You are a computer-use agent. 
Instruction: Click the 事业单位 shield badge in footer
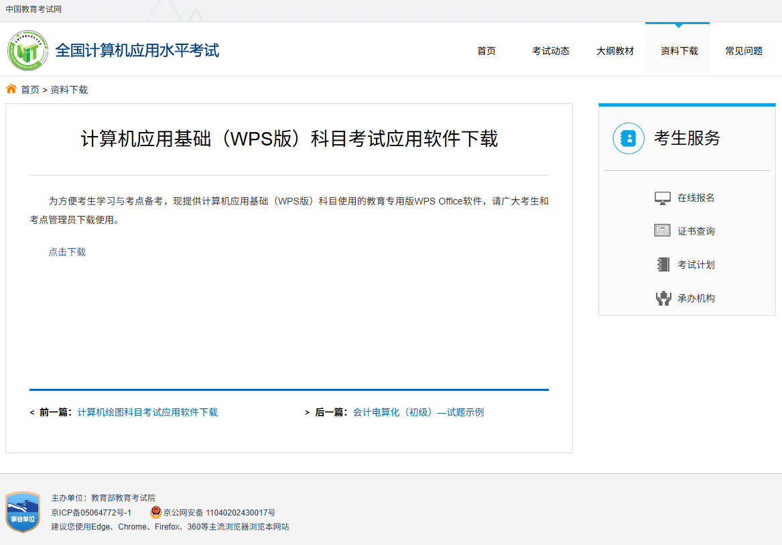pos(23,511)
